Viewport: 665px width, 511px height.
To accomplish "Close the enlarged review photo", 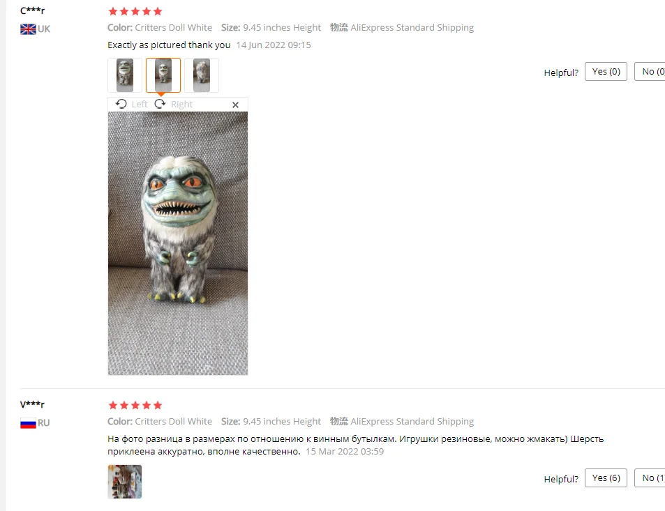I will pos(235,105).
